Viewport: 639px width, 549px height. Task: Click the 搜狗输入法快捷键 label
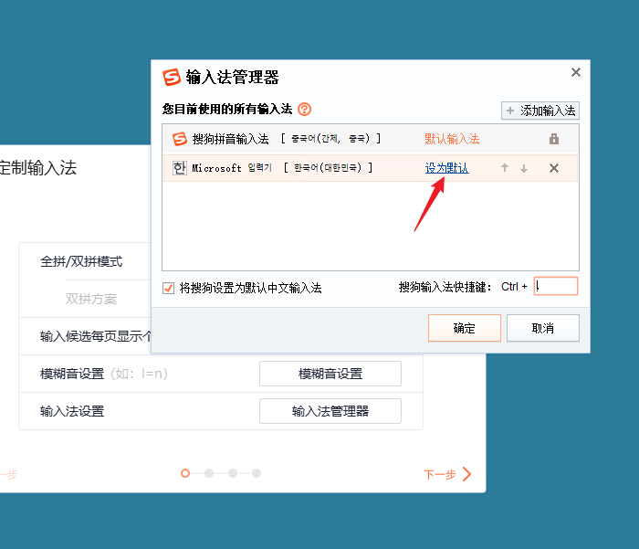[x=445, y=287]
